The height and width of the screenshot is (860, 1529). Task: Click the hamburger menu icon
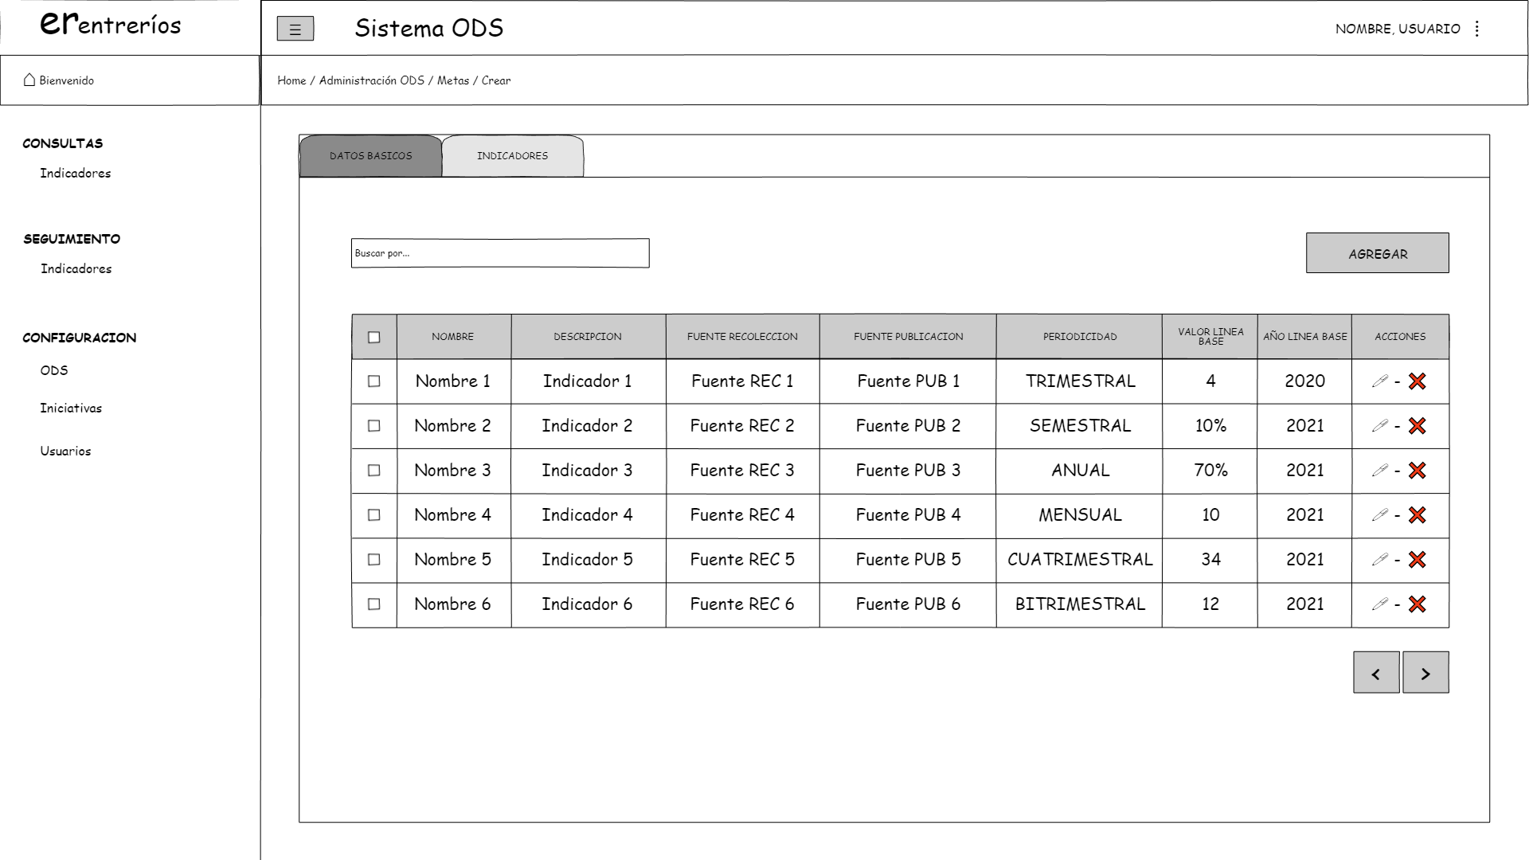295,29
